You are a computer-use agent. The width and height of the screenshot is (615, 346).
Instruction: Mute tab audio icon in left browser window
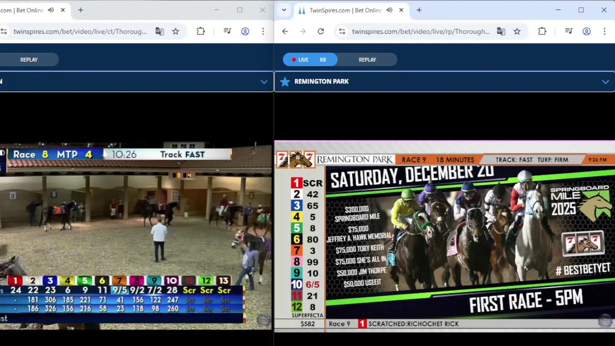(x=51, y=10)
